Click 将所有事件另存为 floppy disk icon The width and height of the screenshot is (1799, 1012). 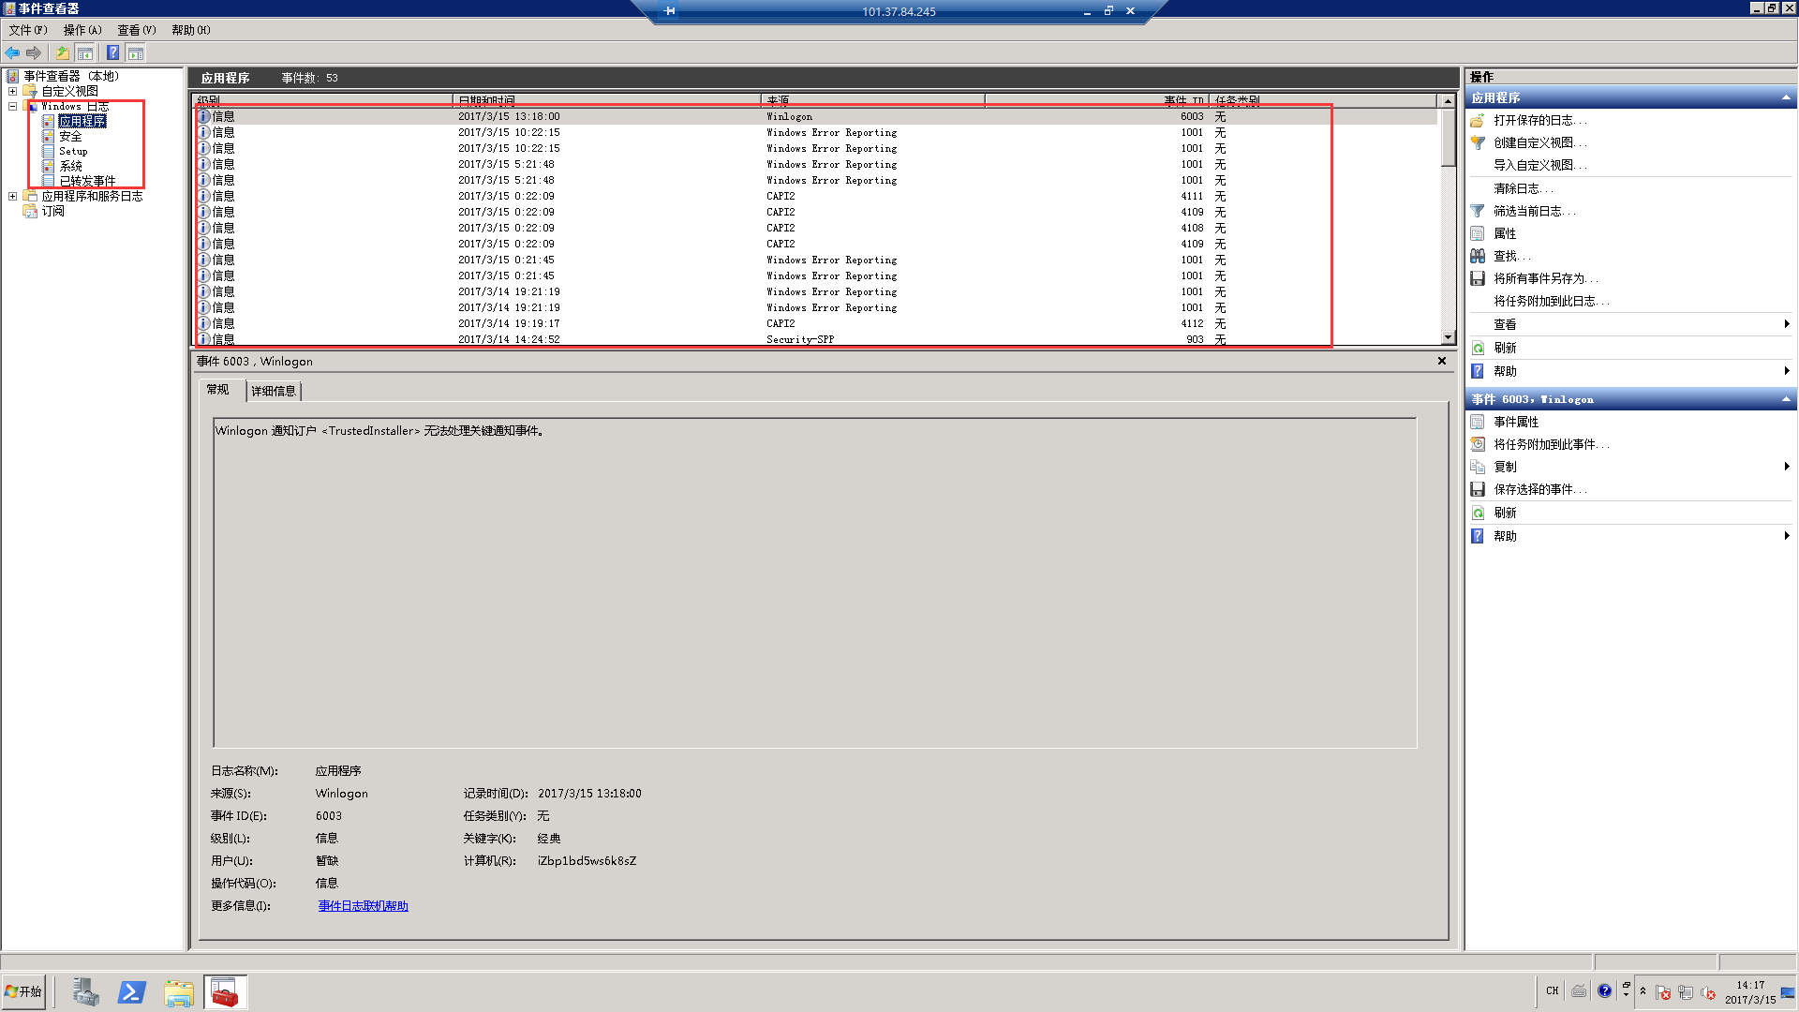(1478, 278)
